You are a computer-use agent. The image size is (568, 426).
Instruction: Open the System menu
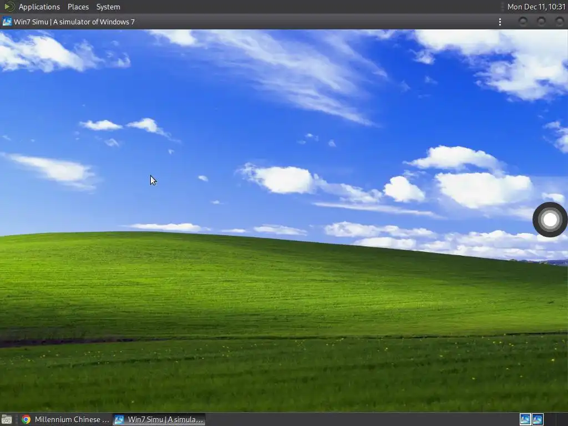point(108,7)
